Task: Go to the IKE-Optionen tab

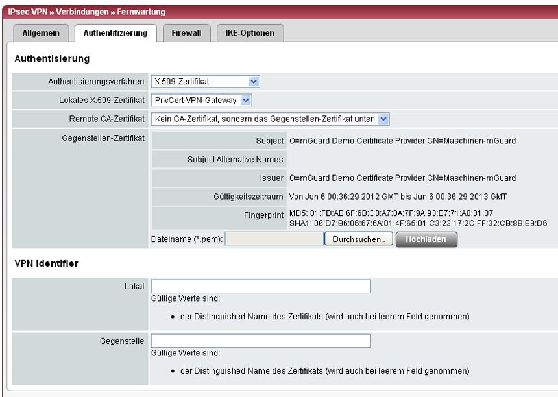Action: coord(249,33)
